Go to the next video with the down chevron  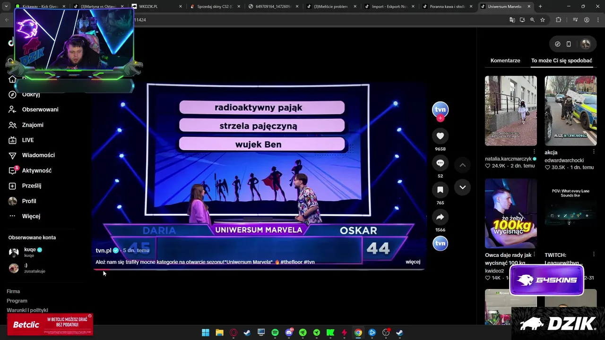(x=463, y=187)
